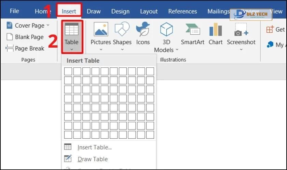Open the File menu
This screenshot has width=287, height=170.
[14, 11]
